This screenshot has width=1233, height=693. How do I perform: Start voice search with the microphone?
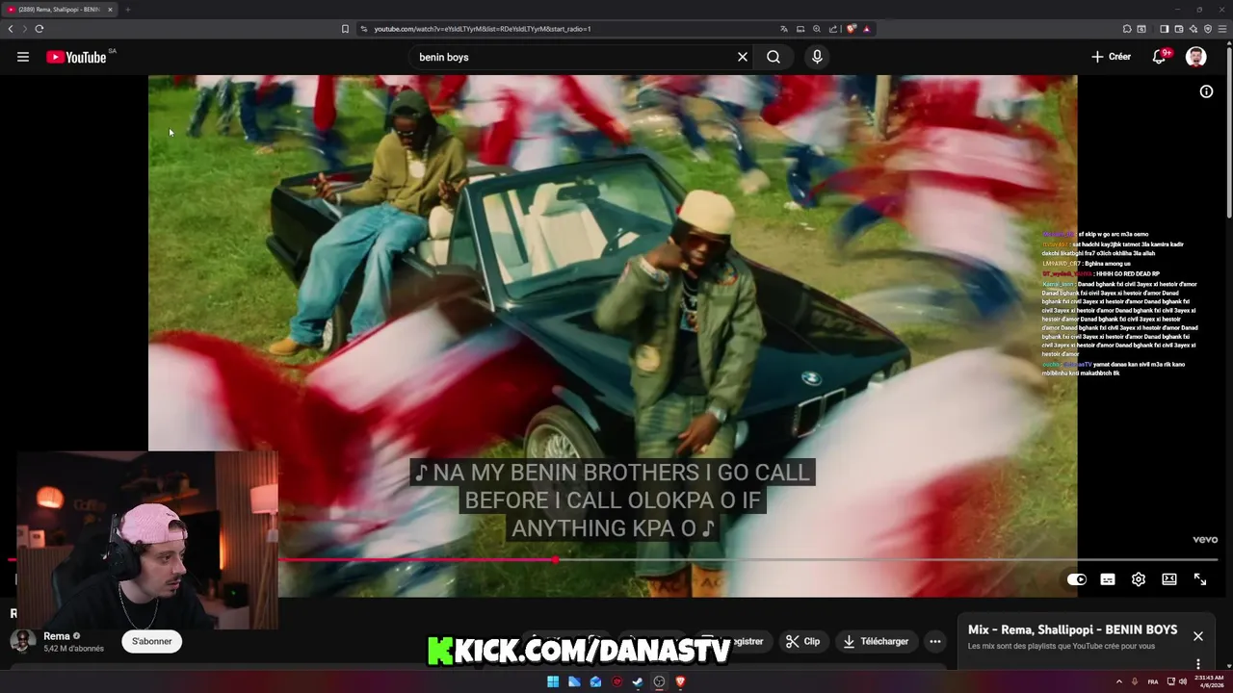(817, 57)
